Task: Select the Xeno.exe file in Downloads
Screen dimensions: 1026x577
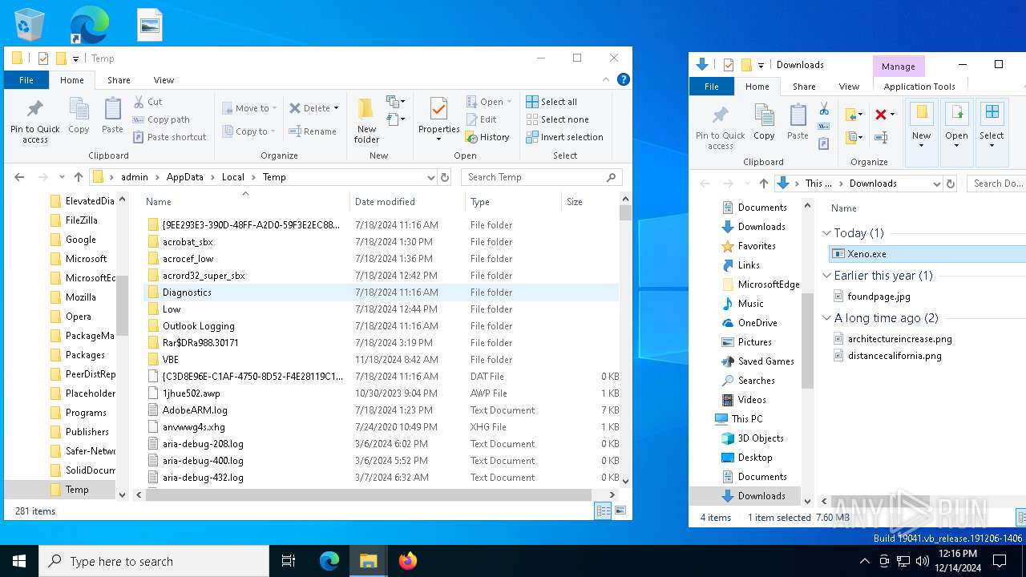Action: pyautogui.click(x=928, y=254)
